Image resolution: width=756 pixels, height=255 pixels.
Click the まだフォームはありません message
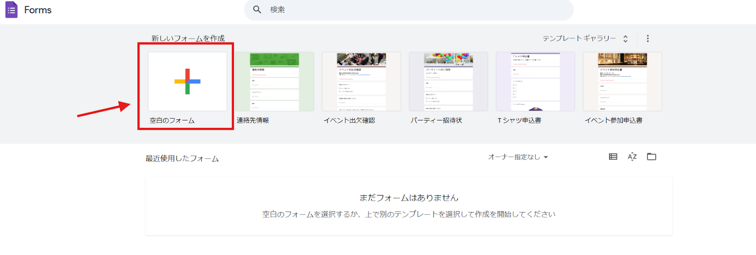click(x=409, y=198)
